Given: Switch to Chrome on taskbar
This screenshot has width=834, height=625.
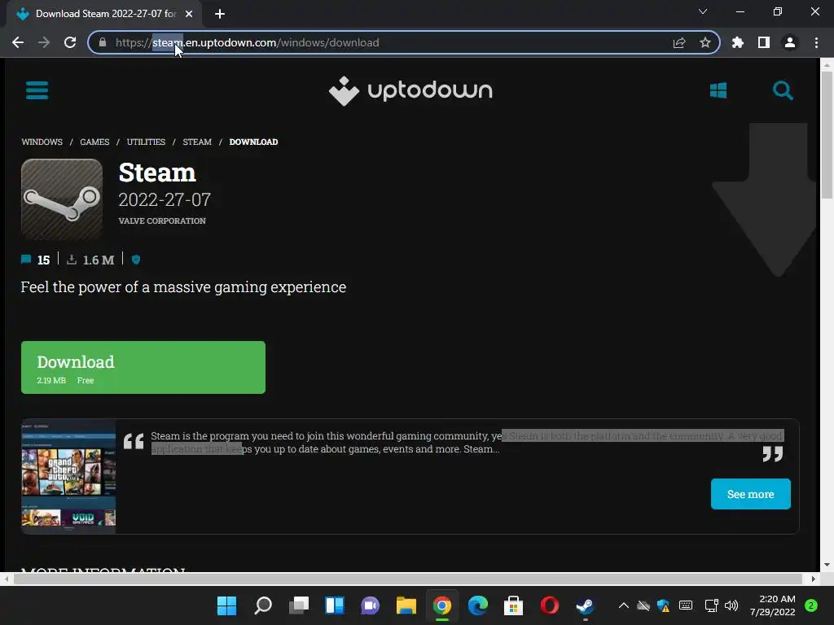Looking at the screenshot, I should point(442,605).
